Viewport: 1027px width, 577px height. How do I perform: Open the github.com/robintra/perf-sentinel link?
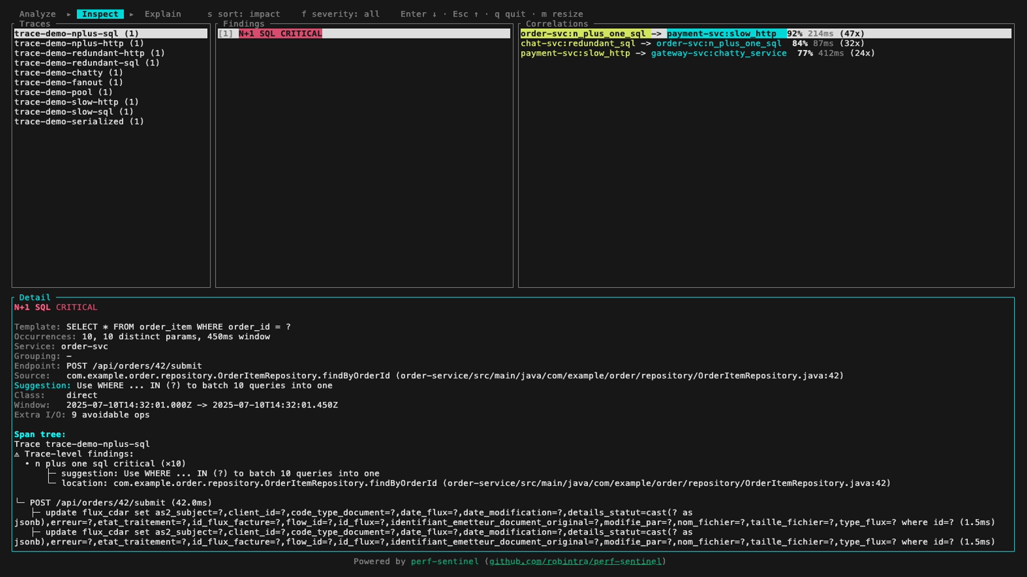(x=575, y=561)
